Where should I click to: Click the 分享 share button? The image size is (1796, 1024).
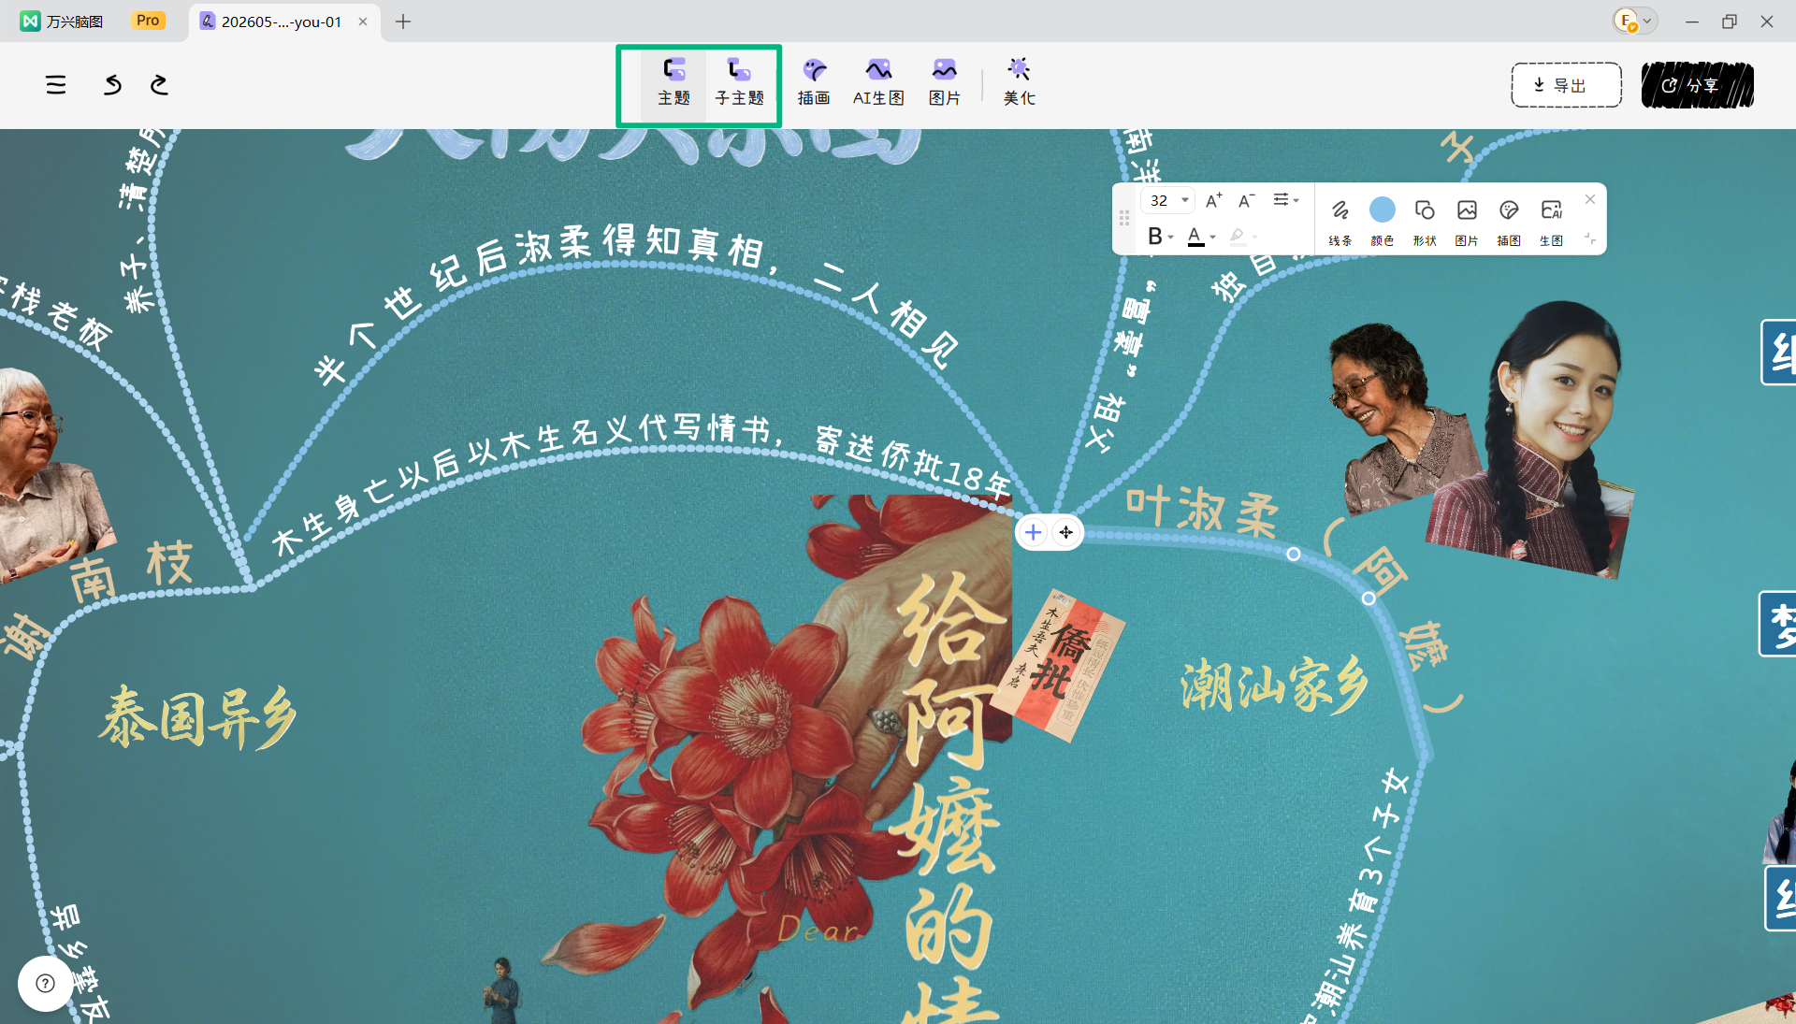(1697, 85)
